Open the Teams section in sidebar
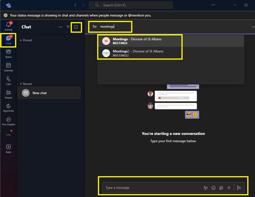The width and height of the screenshot is (255, 197). 8,54
